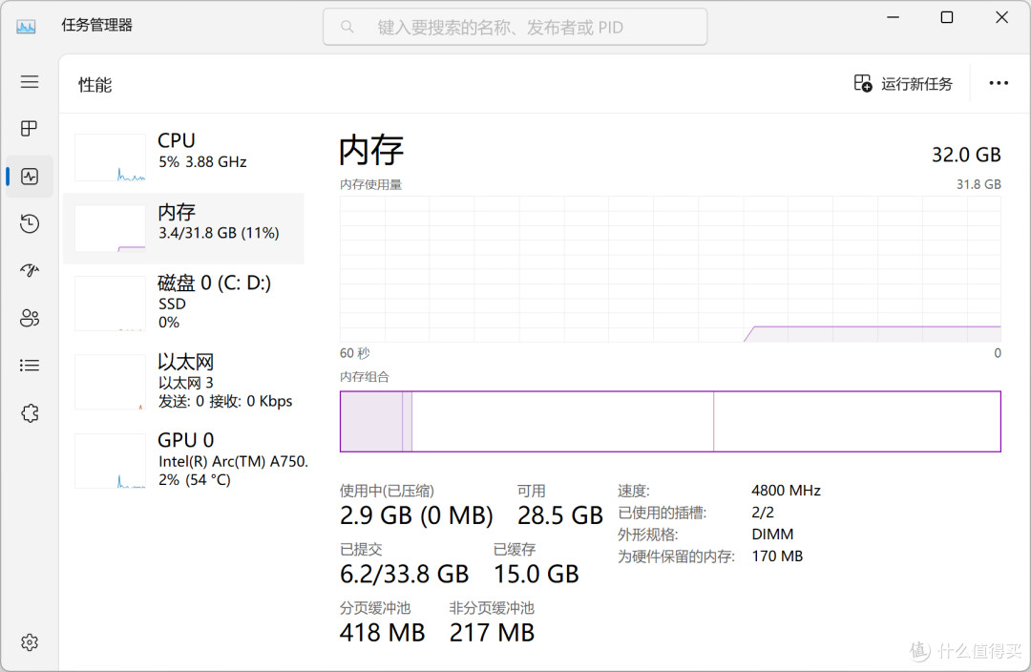
Task: Select the GPU 0 Intel Arc entry
Action: (x=183, y=460)
